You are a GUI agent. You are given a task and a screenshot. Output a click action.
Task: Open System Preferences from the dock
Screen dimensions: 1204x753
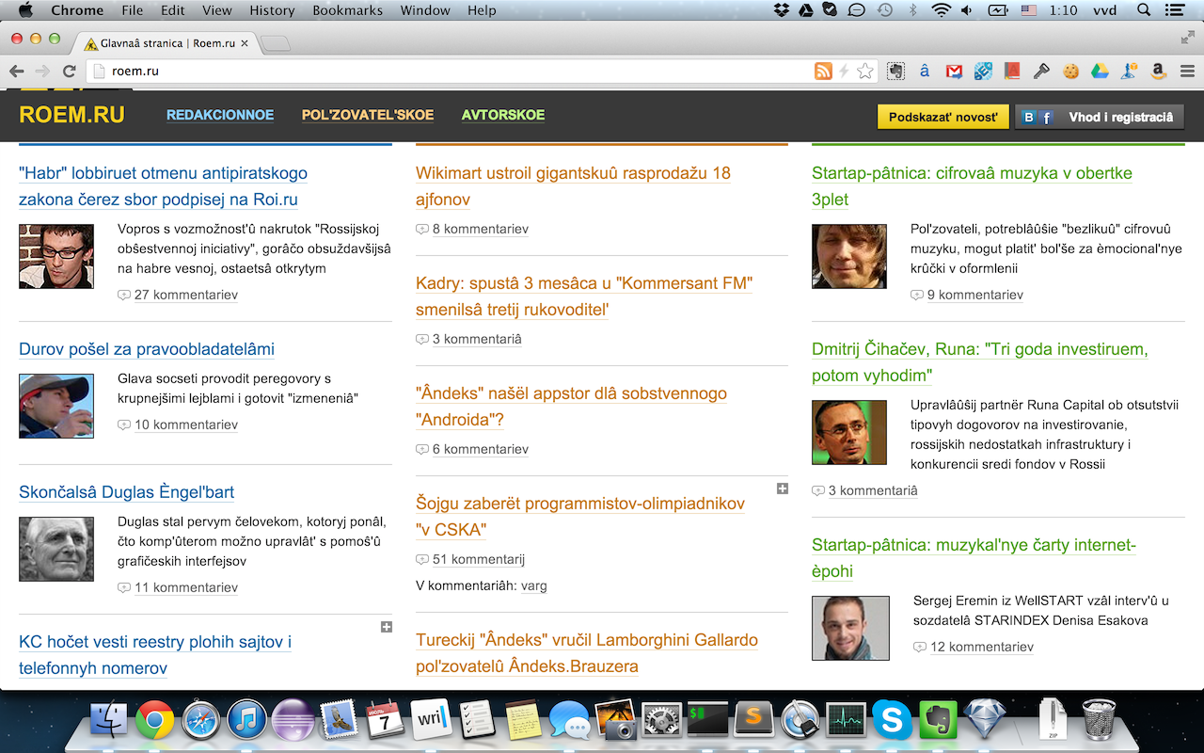tap(661, 720)
